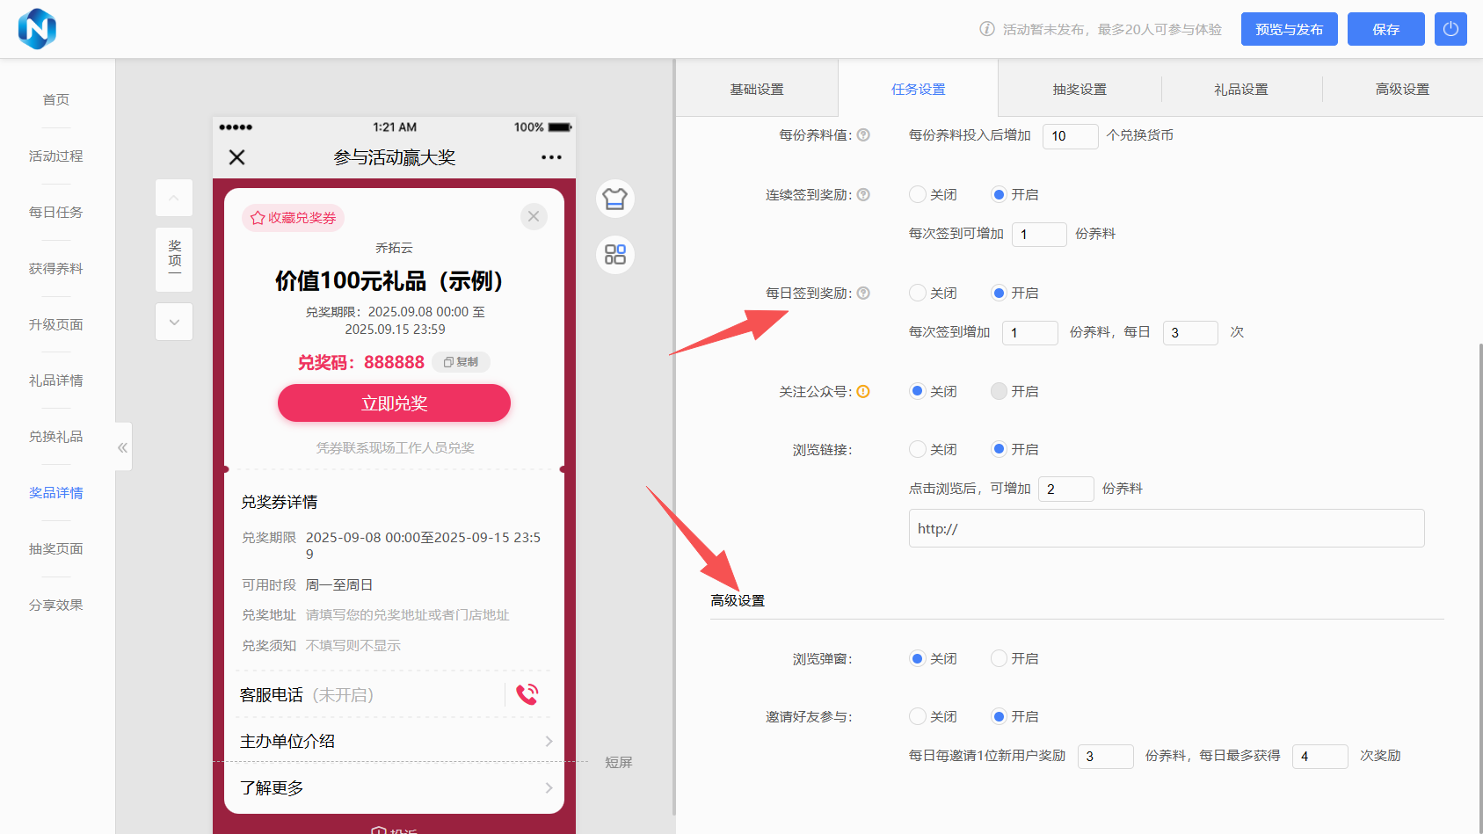Collapse the left sidebar with the double chevron
Viewport: 1483px width, 834px height.
pos(123,447)
